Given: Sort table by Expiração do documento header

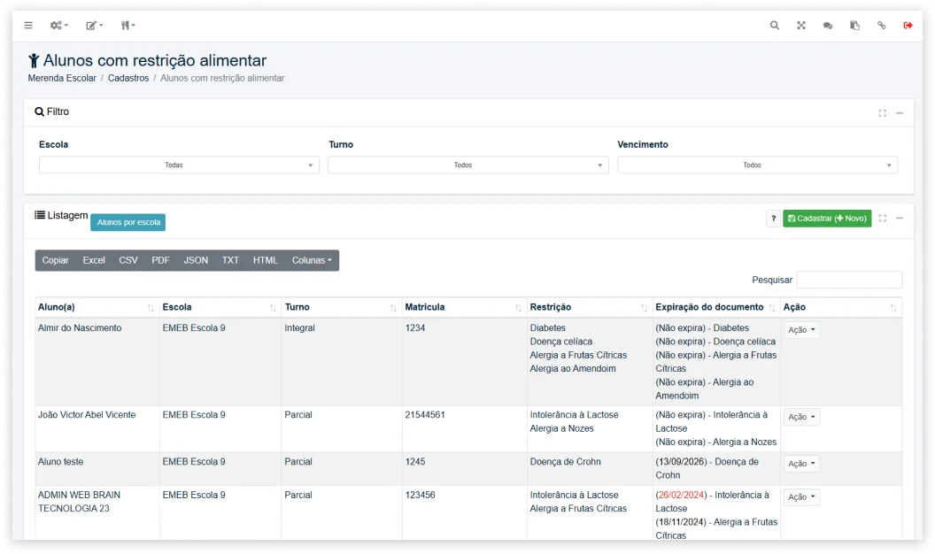Looking at the screenshot, I should point(716,307).
